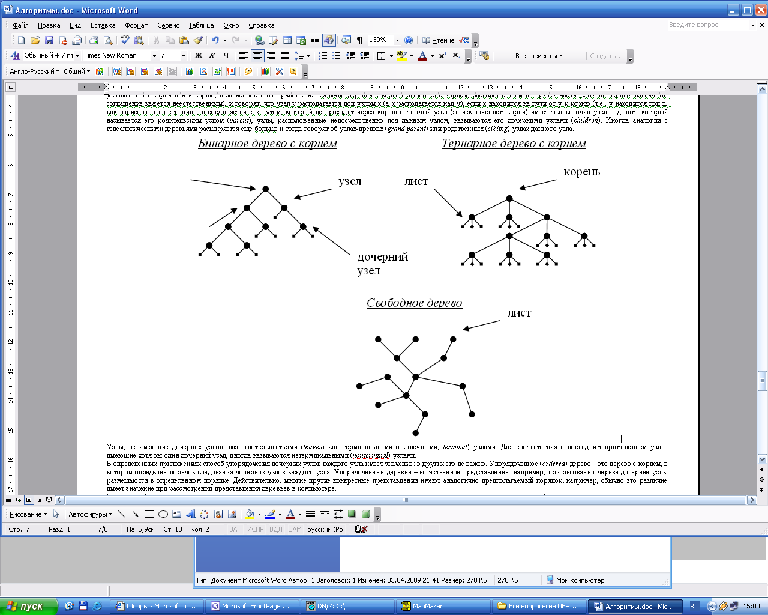Viewport: 768px width, 615px height.
Task: Open print preview
Action: click(108, 40)
